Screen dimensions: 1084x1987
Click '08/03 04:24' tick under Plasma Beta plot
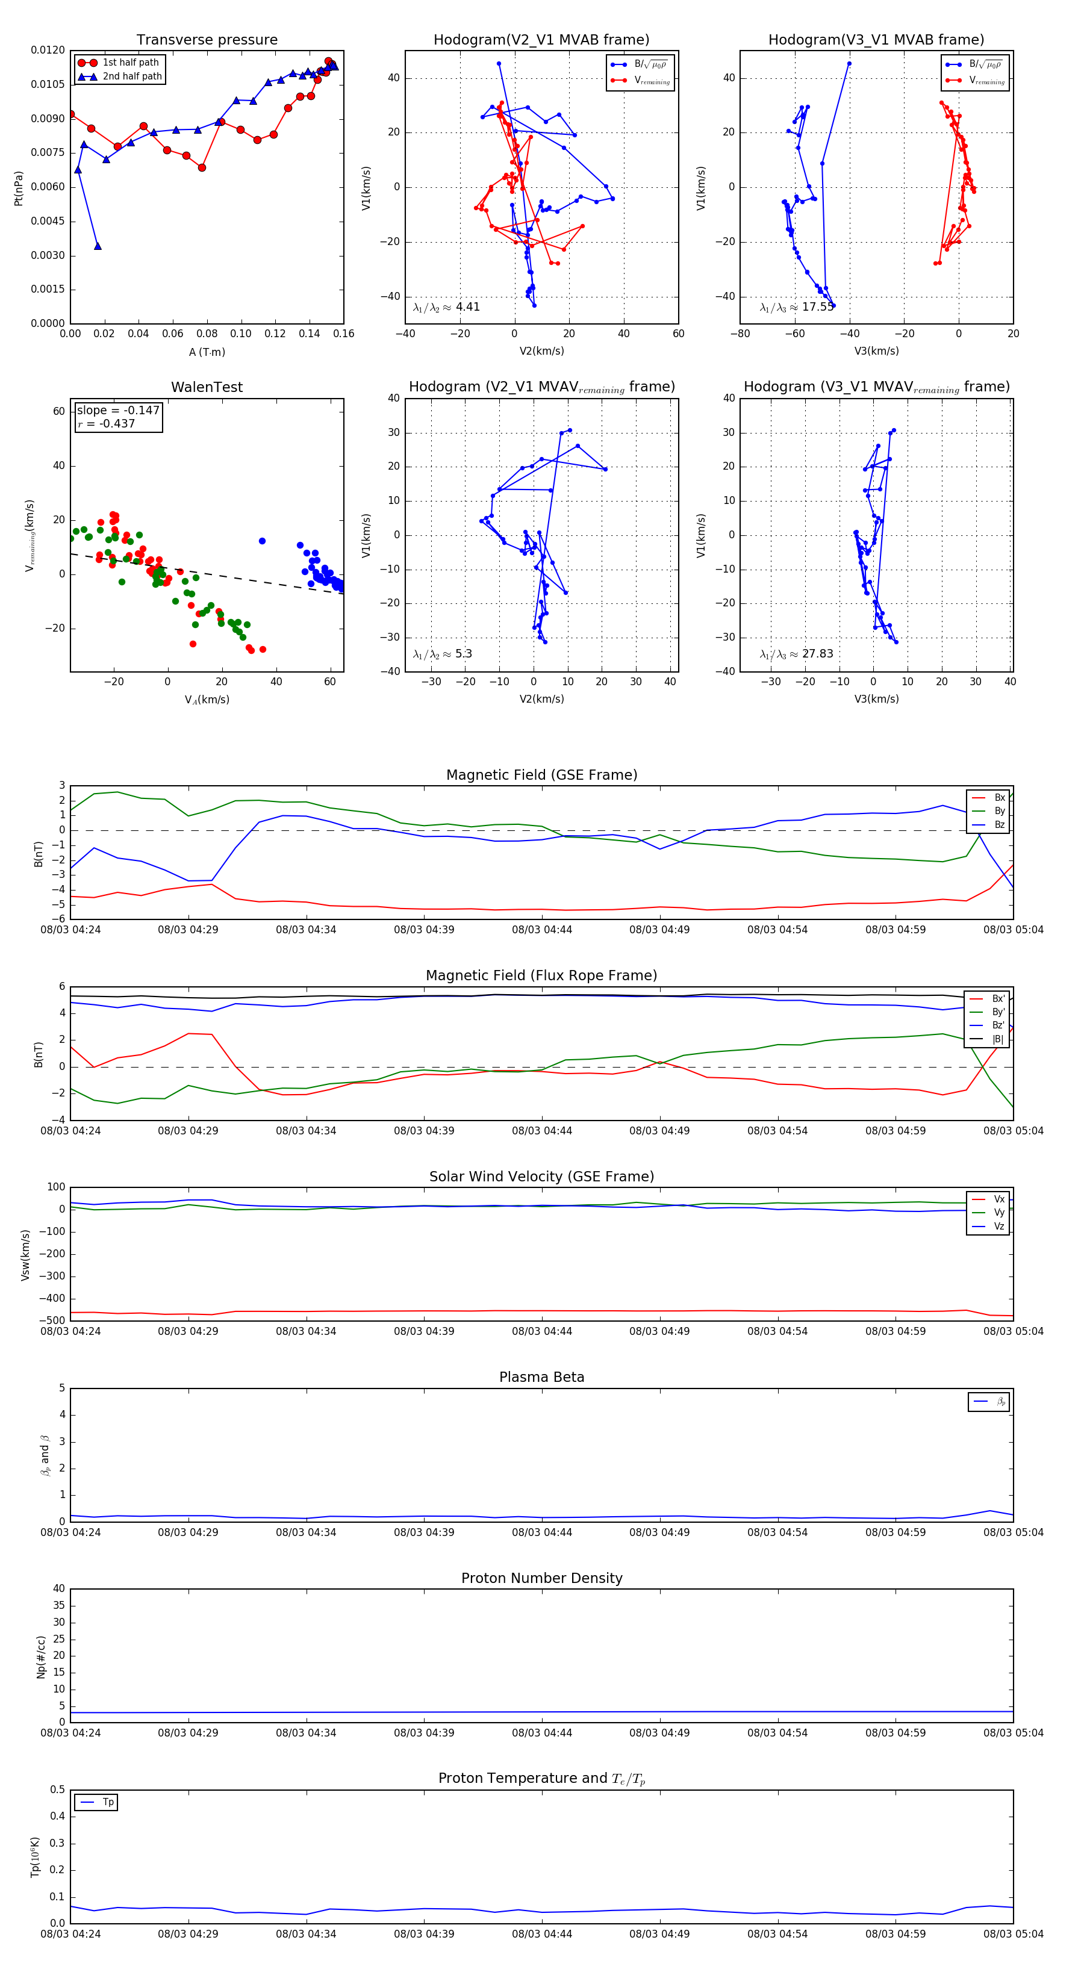(x=70, y=1532)
